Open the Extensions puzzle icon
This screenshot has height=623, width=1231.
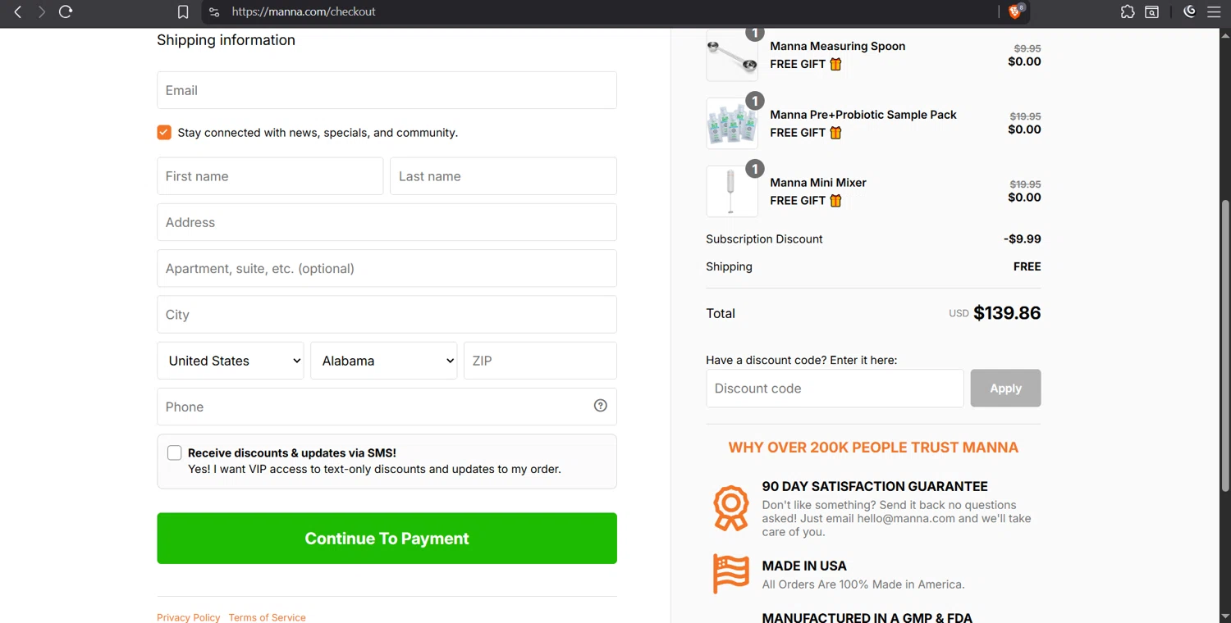[x=1128, y=11]
